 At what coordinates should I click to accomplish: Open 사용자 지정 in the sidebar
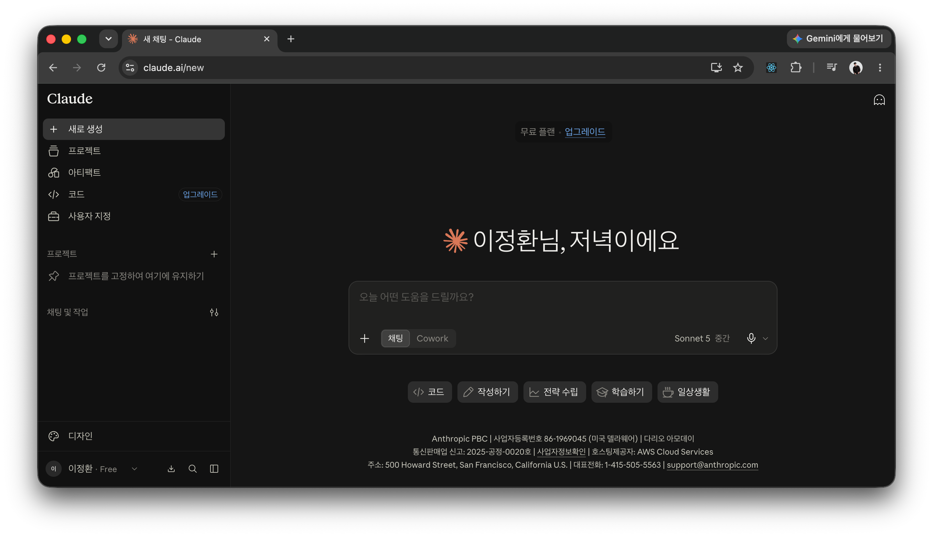[134, 216]
